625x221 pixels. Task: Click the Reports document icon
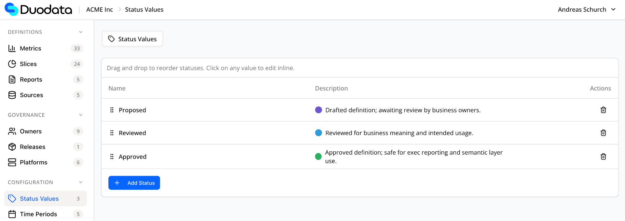(x=12, y=79)
